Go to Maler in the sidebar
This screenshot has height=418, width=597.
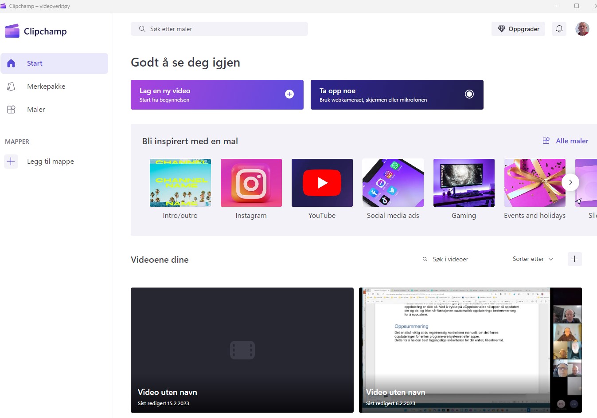click(x=36, y=110)
